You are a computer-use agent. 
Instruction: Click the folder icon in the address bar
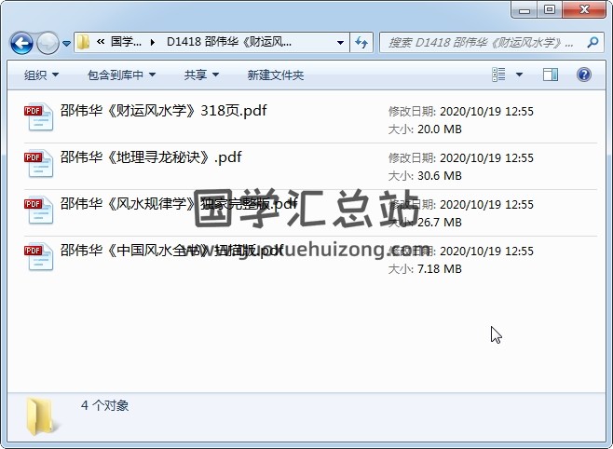pos(83,42)
